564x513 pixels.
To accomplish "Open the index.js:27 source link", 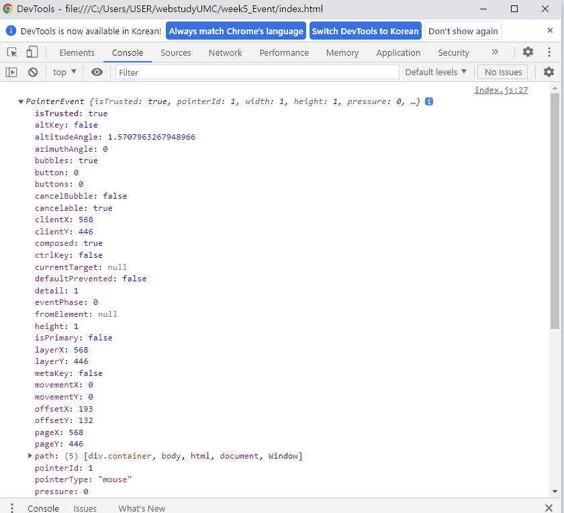I will coord(501,90).
